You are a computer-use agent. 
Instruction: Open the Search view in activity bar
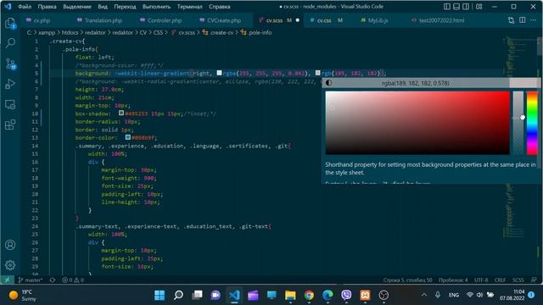pos(10,43)
